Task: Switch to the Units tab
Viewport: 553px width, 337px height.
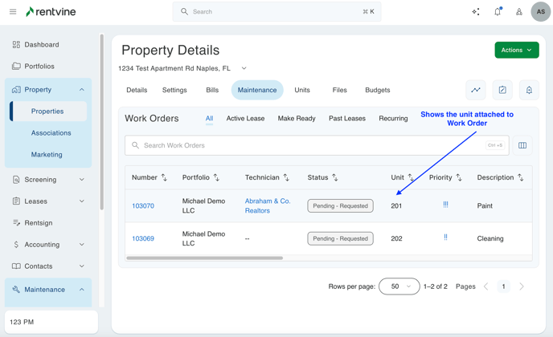Action: (x=302, y=91)
